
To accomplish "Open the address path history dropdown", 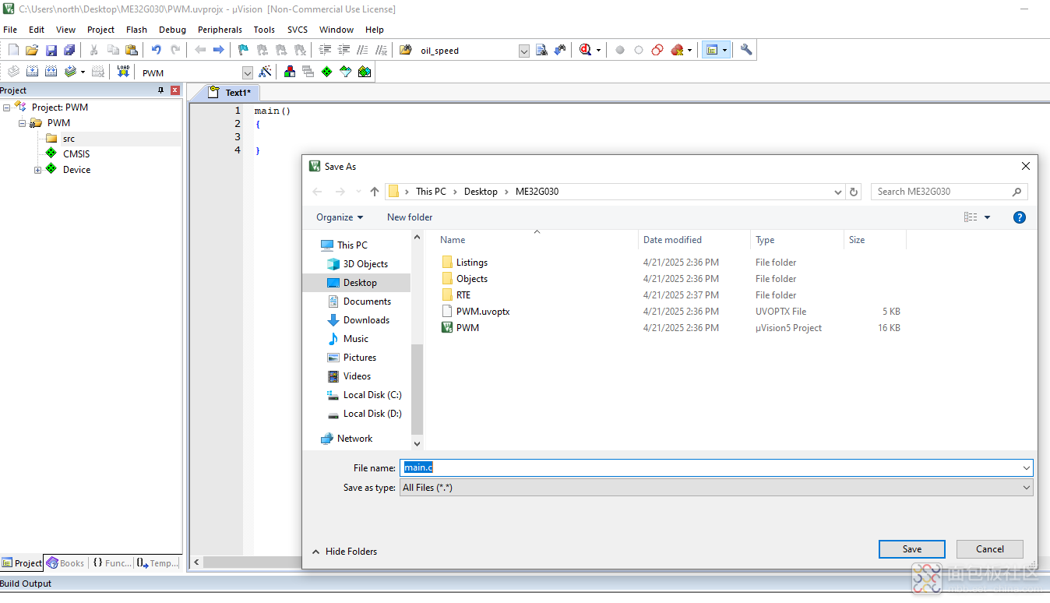I will coord(838,192).
